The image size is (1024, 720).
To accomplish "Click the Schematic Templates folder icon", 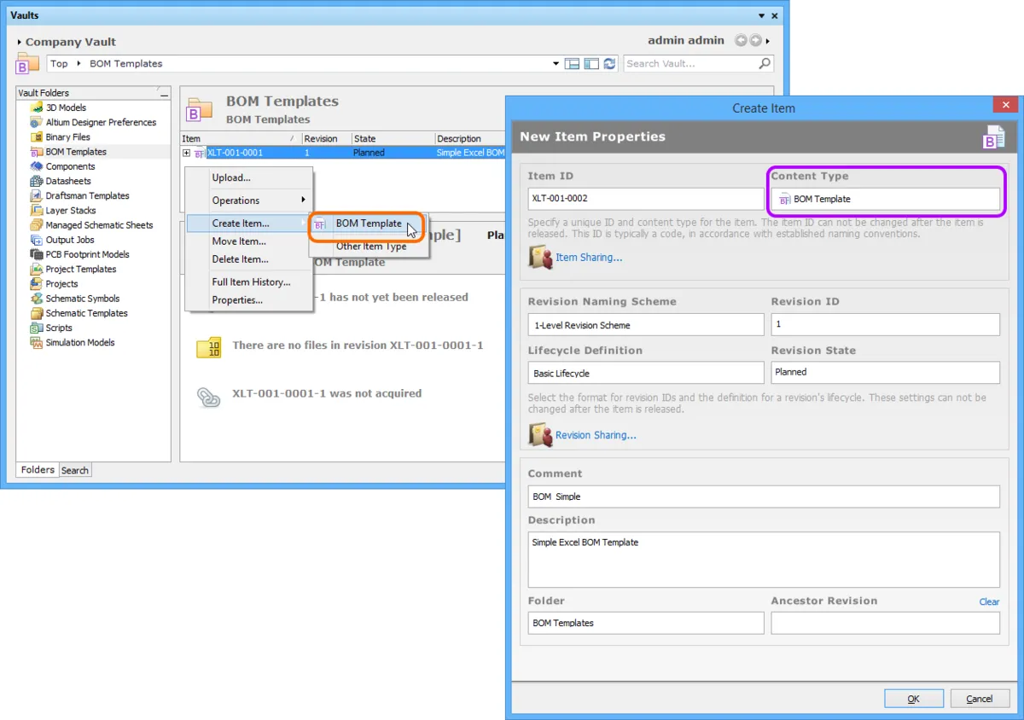I will coord(37,313).
